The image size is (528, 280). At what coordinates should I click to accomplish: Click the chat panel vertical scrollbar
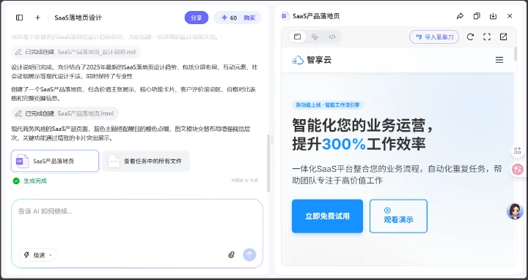click(x=268, y=164)
